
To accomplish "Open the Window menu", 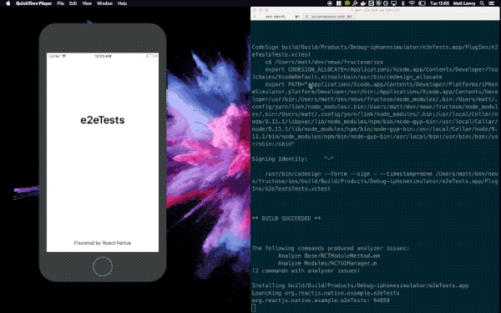I will pos(105,3).
